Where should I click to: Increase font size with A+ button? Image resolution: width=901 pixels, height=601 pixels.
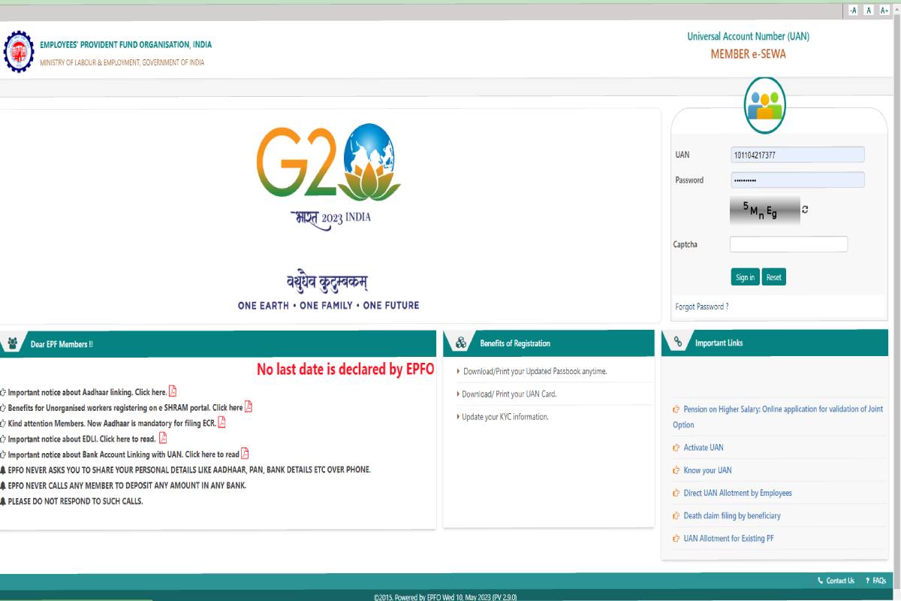(x=884, y=10)
